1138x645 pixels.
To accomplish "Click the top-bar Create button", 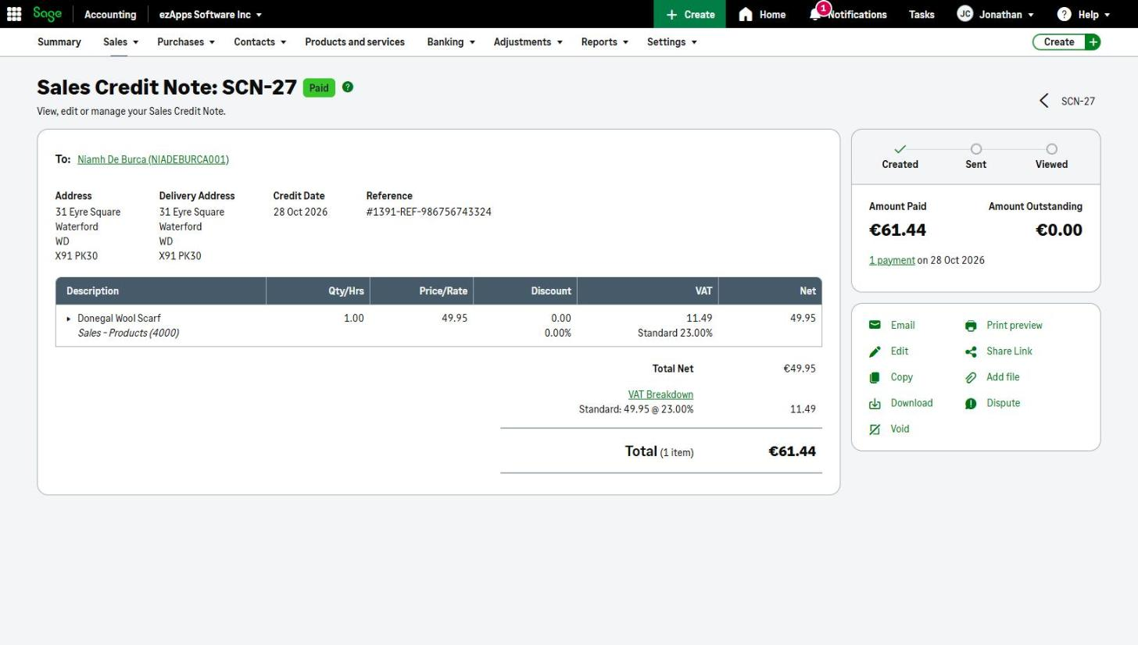I will (689, 14).
